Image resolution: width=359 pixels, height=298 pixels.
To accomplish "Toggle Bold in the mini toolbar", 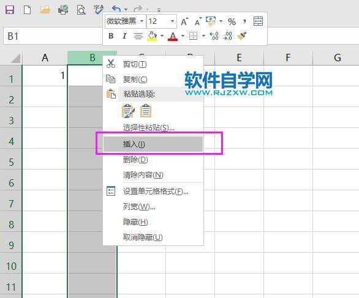I will tap(111, 36).
